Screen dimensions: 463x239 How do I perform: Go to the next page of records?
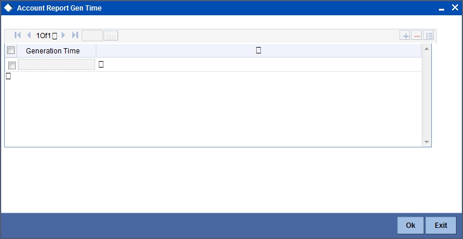click(x=63, y=35)
